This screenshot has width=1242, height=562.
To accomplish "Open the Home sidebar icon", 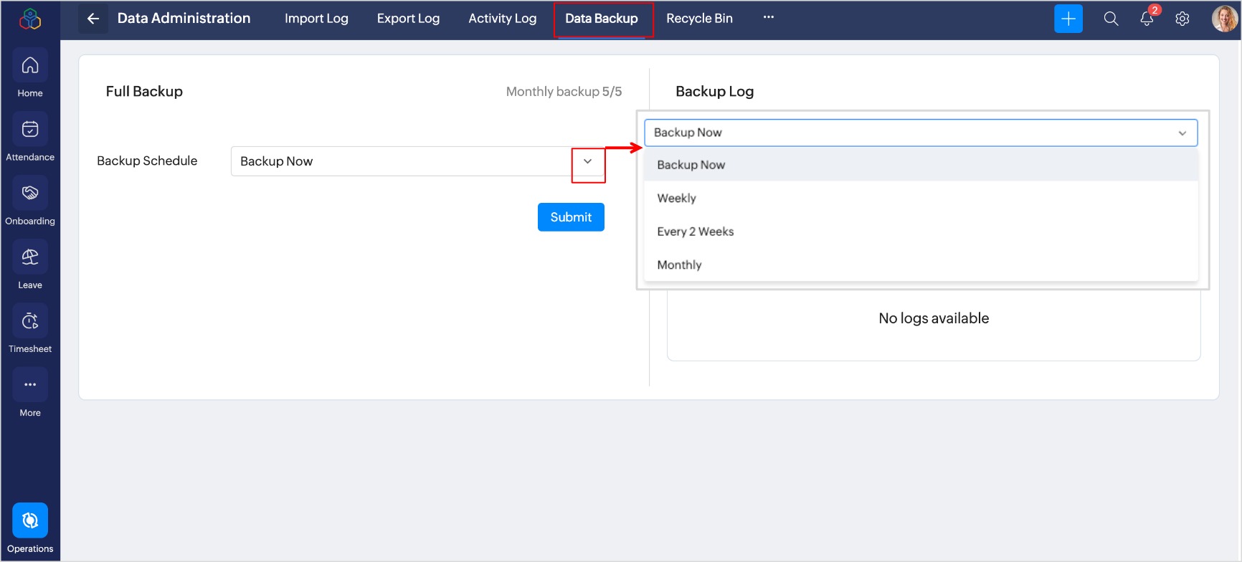I will [x=30, y=66].
